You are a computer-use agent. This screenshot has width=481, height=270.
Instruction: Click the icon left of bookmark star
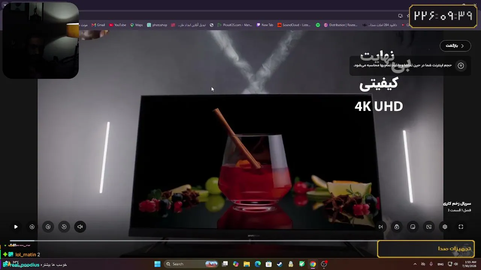pos(401,16)
